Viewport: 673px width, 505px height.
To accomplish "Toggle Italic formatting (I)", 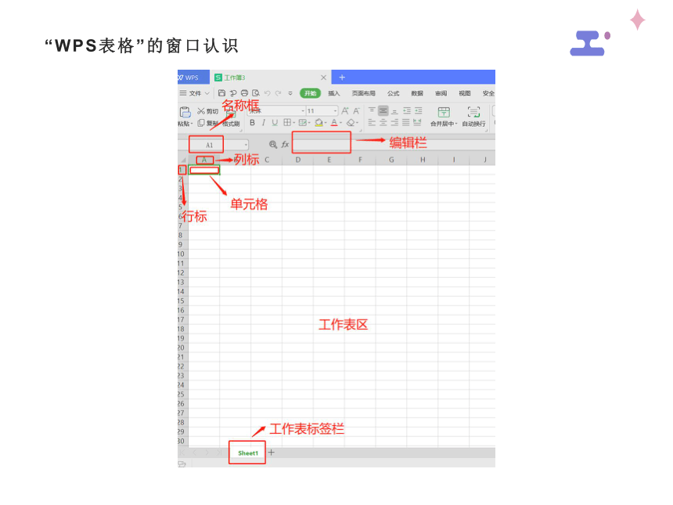I will click(x=264, y=123).
